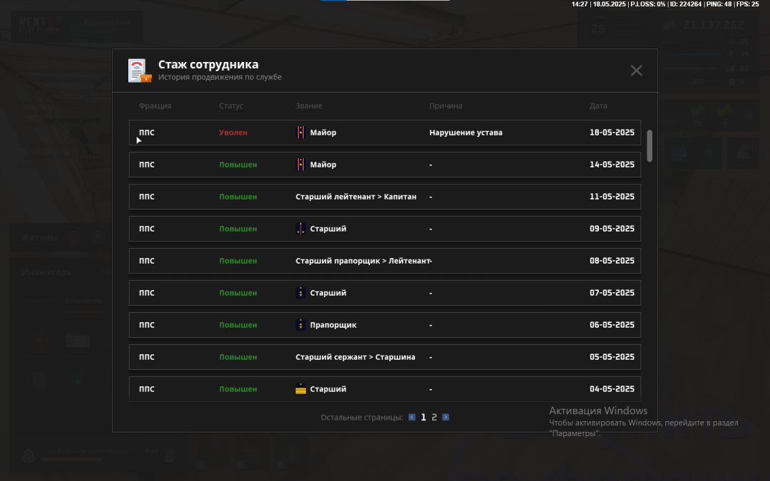Switch to page 2 in pagination
The width and height of the screenshot is (770, 481).
click(434, 417)
